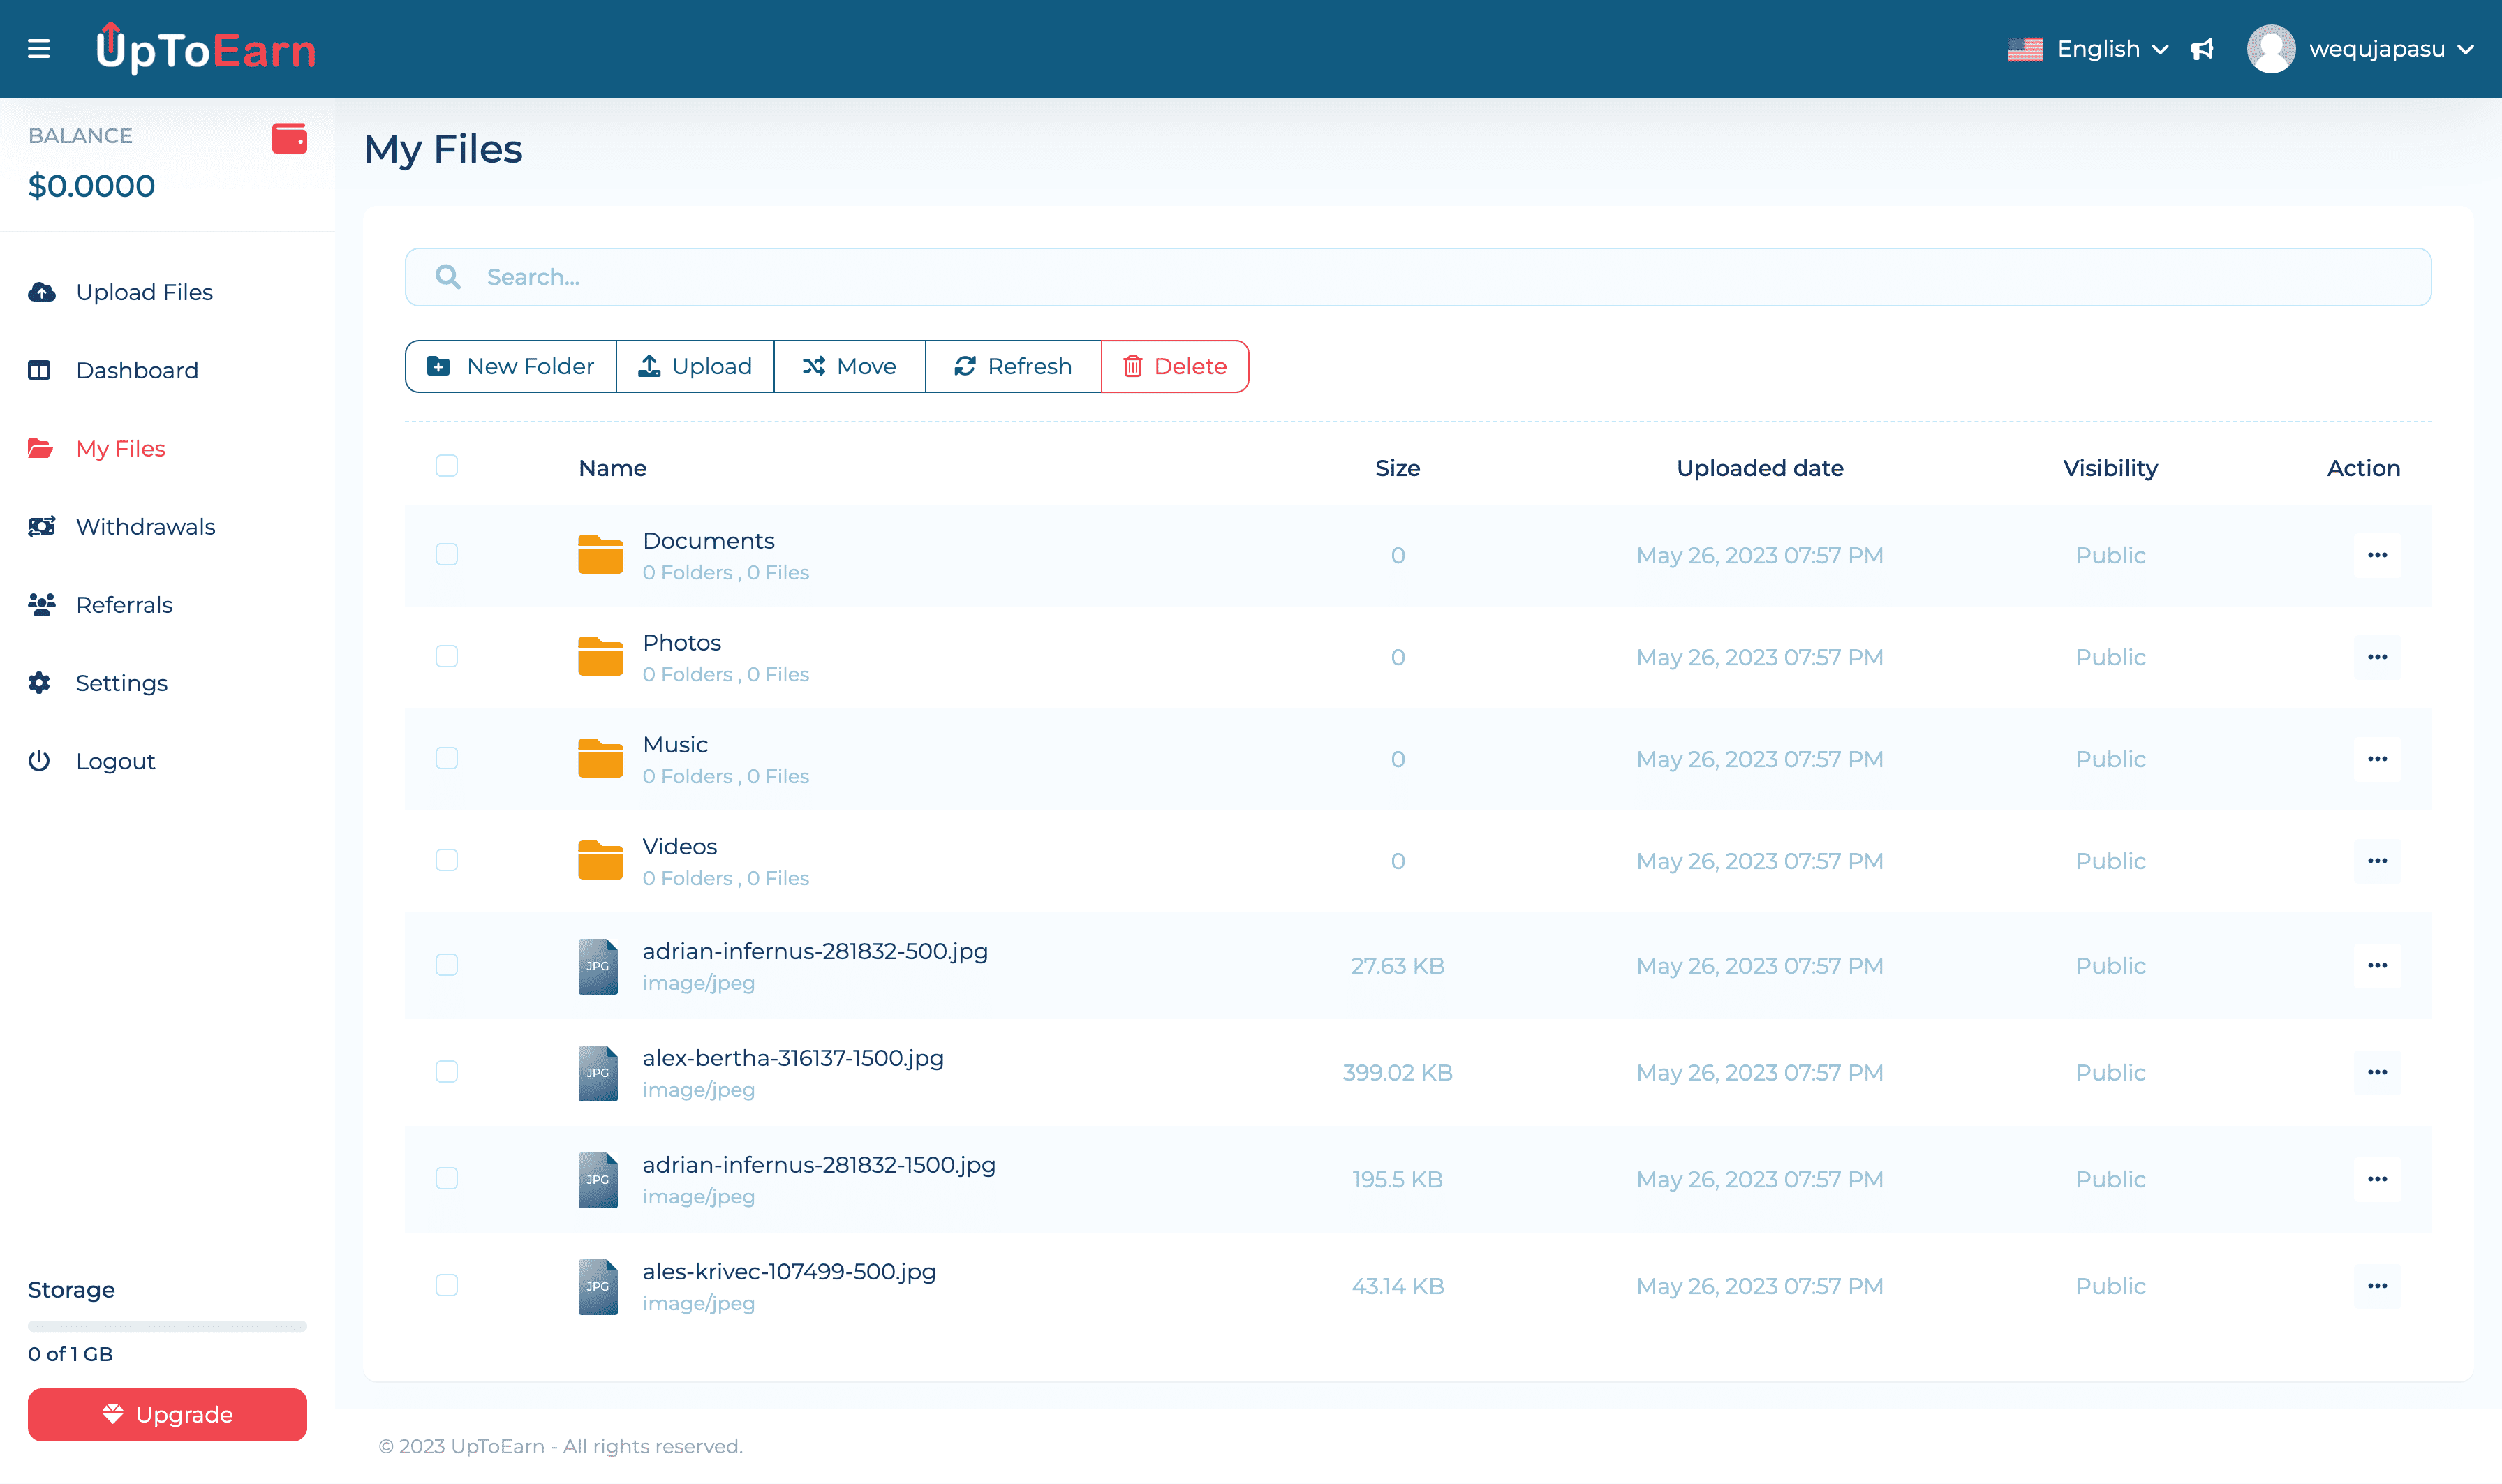Open Settings from the sidebar
This screenshot has height=1484, width=2502.
[x=98, y=682]
